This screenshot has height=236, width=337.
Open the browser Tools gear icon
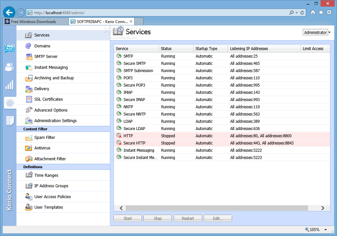click(x=329, y=12)
